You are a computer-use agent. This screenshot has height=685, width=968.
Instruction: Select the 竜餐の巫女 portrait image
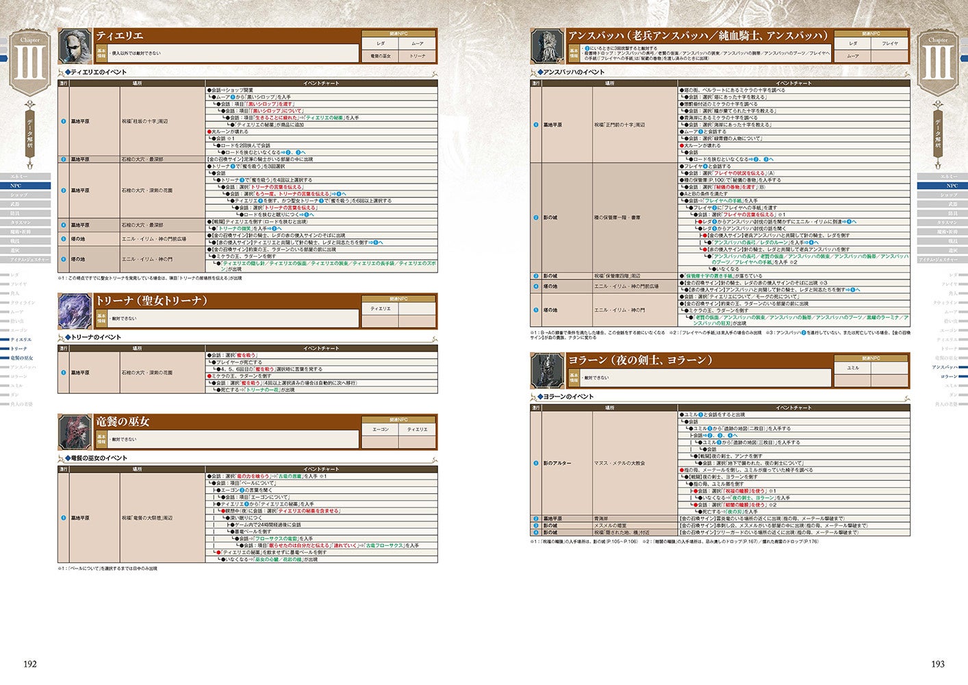(75, 432)
